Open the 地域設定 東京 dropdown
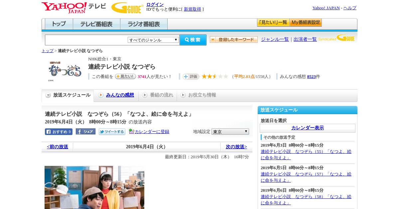 tap(230, 132)
